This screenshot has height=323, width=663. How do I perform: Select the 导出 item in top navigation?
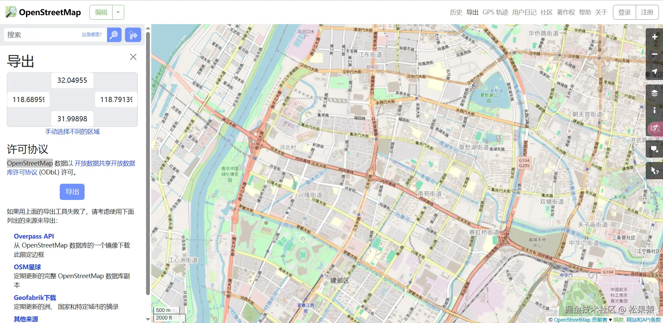tap(472, 12)
